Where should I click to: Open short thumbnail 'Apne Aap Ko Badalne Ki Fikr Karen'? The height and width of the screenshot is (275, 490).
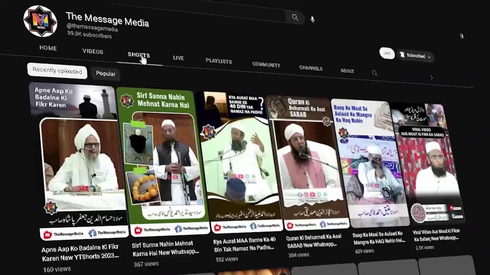point(78,160)
